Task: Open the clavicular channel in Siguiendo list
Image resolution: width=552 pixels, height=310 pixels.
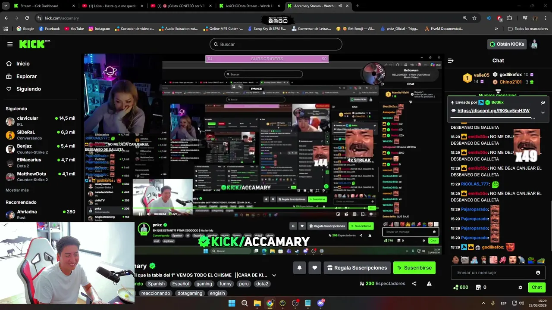Action: [x=41, y=121]
